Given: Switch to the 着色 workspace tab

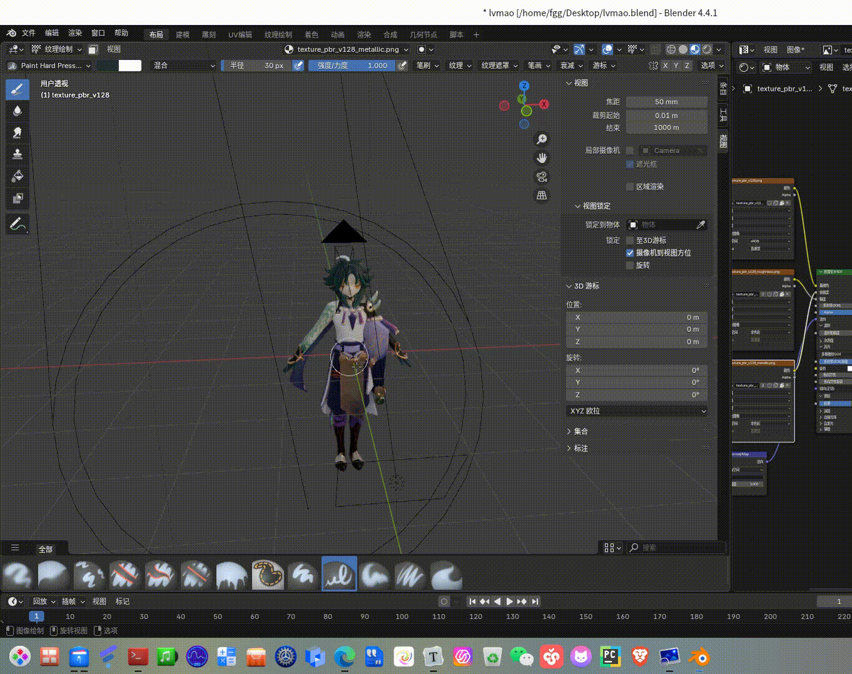Looking at the screenshot, I should tap(312, 35).
